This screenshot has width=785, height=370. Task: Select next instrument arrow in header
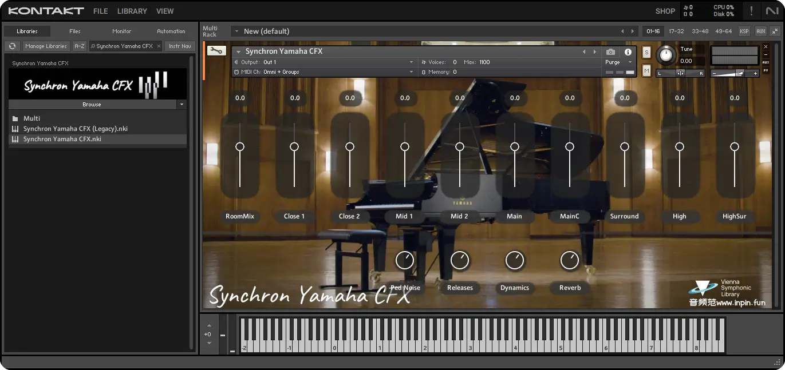[x=594, y=51]
